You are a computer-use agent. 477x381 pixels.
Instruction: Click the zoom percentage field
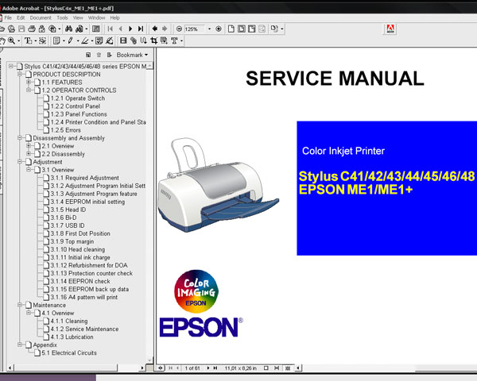(x=195, y=29)
